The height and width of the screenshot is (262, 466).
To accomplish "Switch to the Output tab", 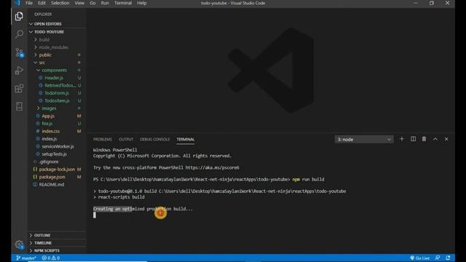I will (126, 139).
